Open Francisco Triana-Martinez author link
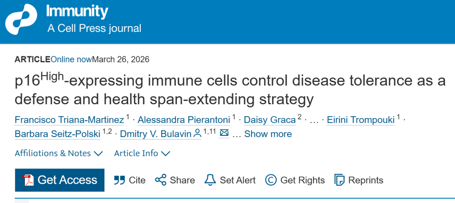The height and width of the screenshot is (203, 455). point(69,120)
